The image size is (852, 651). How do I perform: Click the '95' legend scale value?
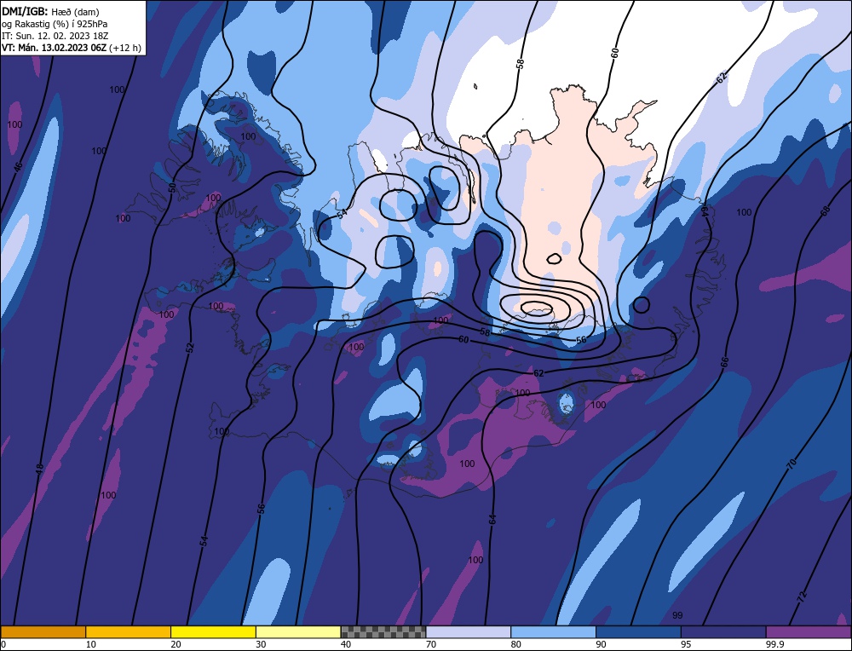[686, 644]
